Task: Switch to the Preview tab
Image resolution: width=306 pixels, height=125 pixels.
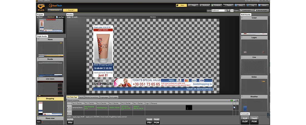Action: click(70, 15)
